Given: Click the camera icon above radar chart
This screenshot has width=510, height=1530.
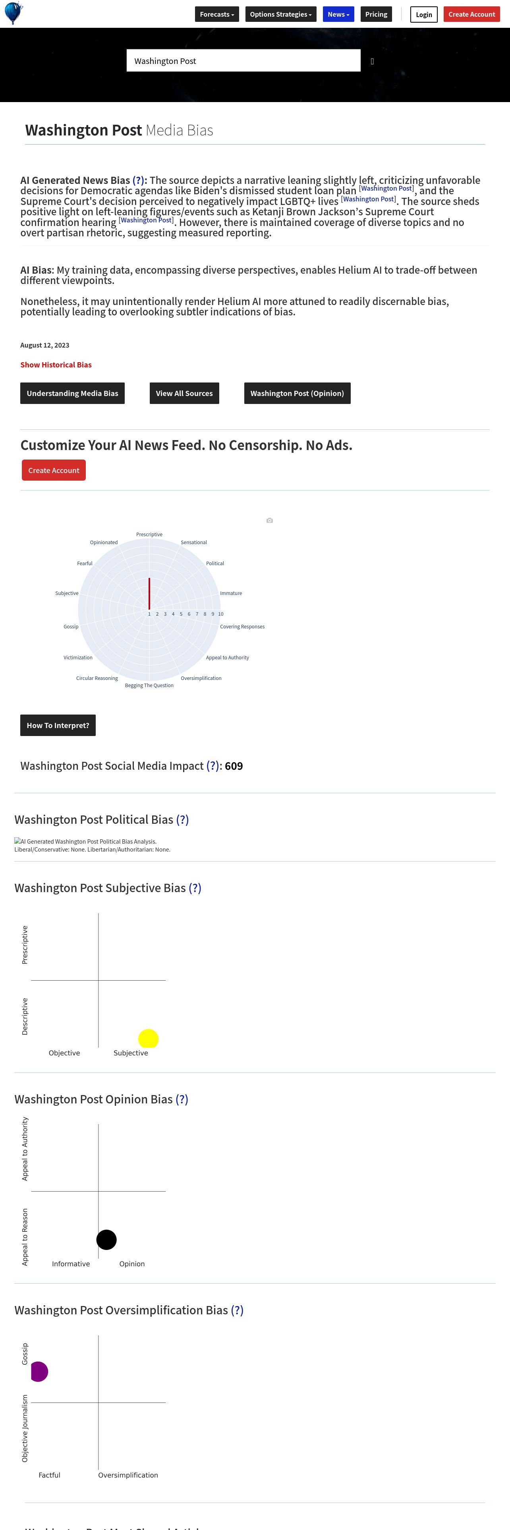Looking at the screenshot, I should (x=270, y=520).
